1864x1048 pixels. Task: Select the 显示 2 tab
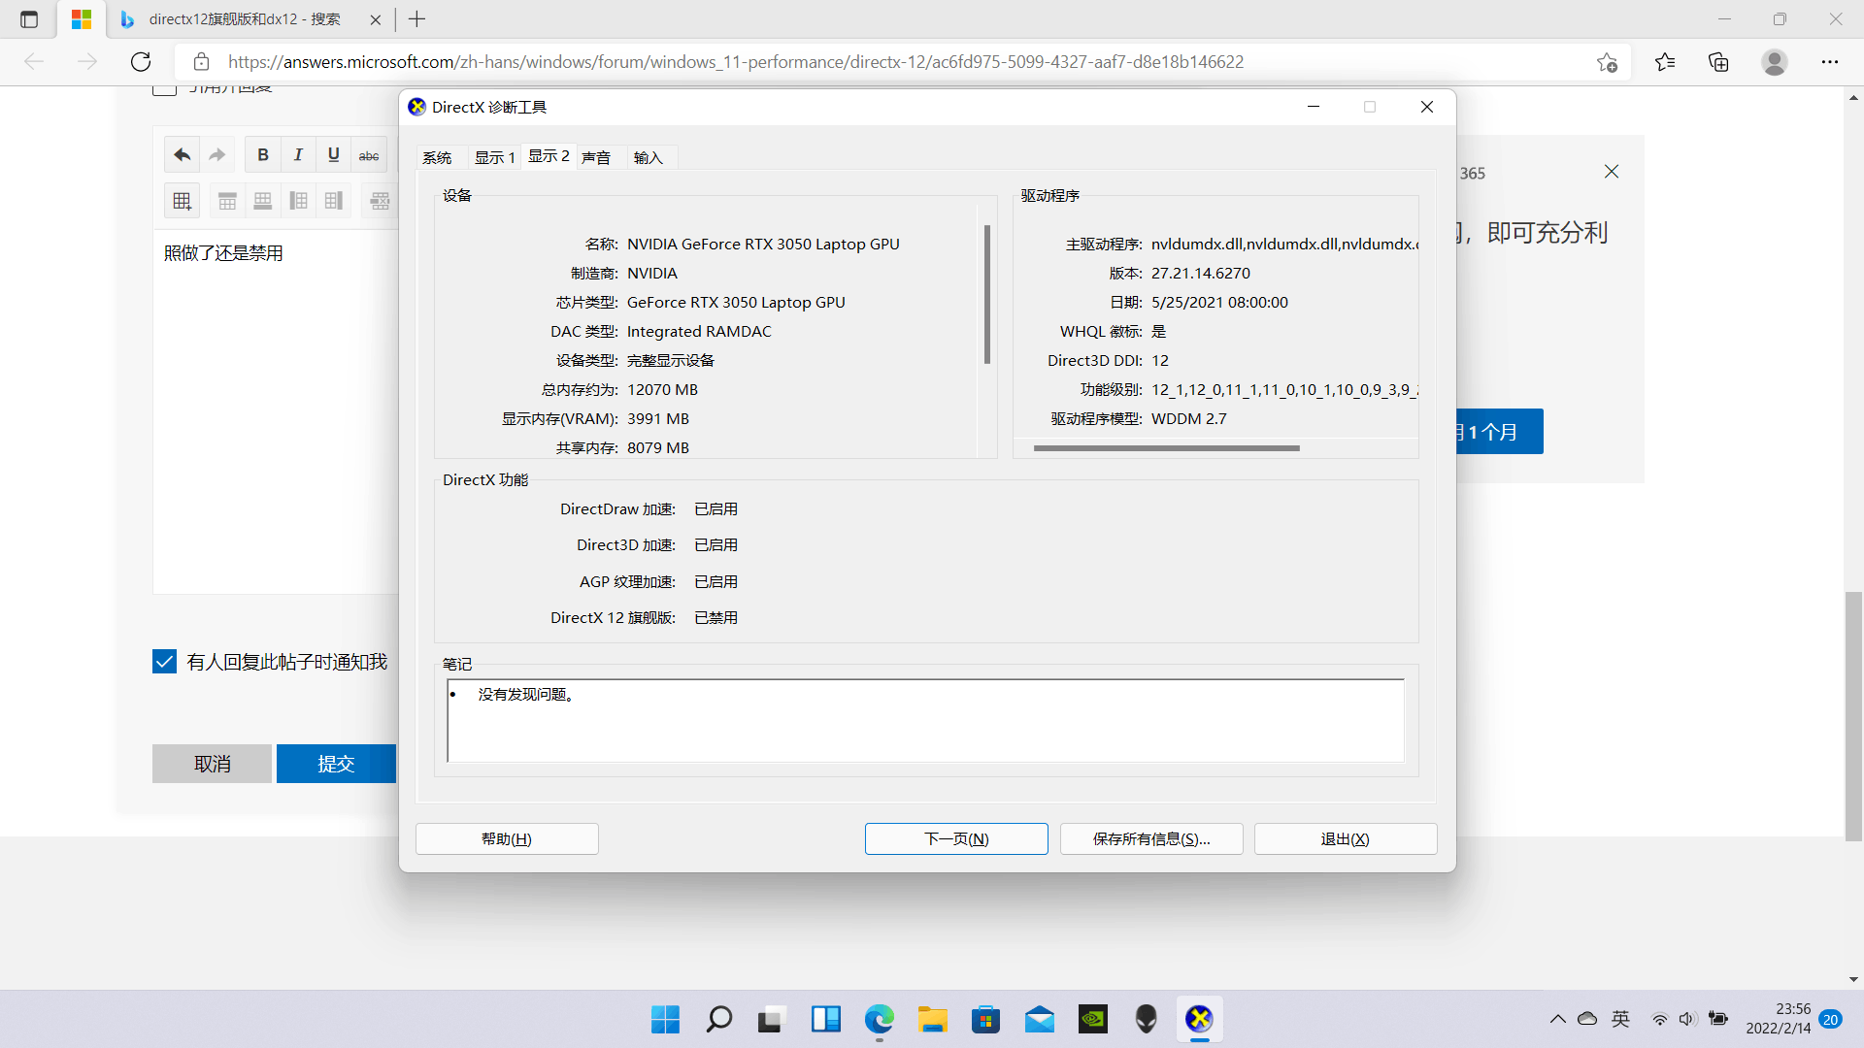pyautogui.click(x=549, y=156)
